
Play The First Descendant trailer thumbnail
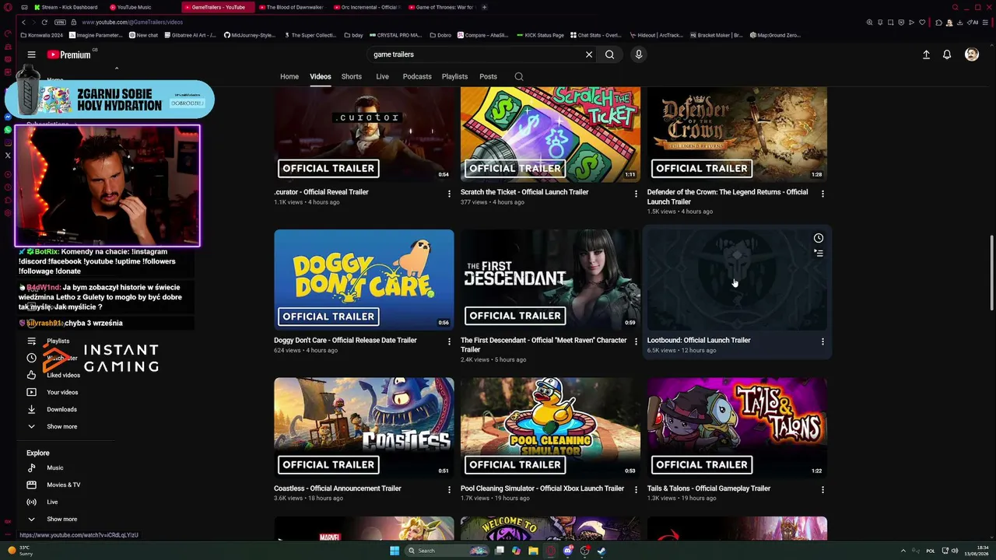[550, 279]
